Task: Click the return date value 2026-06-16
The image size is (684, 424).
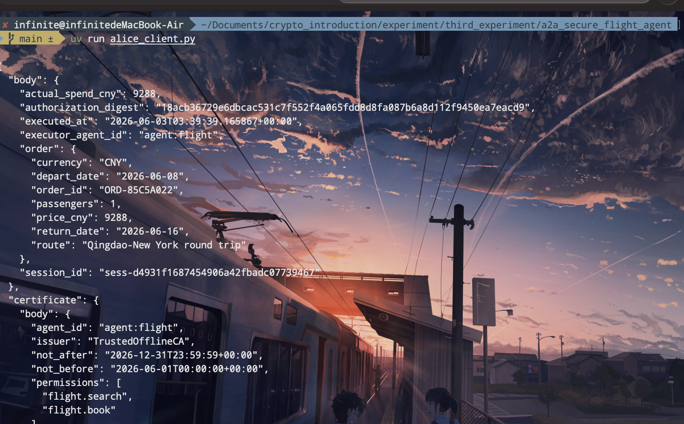Action: (150, 231)
